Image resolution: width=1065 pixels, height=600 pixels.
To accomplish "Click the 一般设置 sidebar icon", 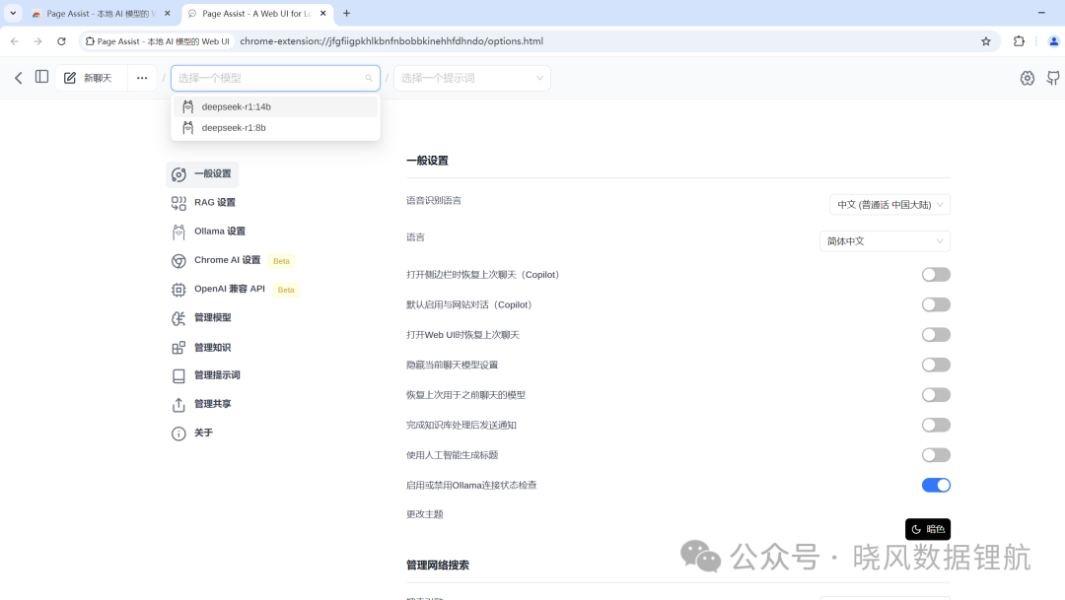I will pos(178,174).
